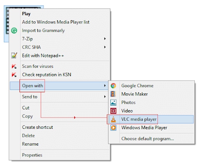
Task: Click the red Video app icon
Action: click(x=113, y=111)
